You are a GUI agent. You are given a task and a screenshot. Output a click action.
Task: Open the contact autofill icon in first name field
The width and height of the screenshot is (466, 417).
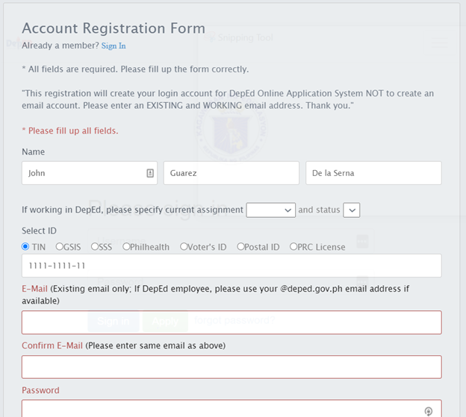click(150, 173)
